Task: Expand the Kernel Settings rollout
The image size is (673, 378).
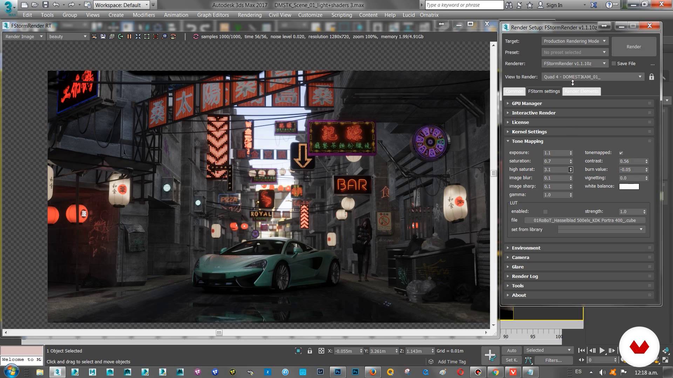Action: tap(579, 132)
